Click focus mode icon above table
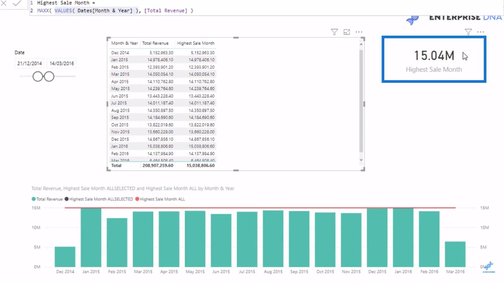 [347, 32]
